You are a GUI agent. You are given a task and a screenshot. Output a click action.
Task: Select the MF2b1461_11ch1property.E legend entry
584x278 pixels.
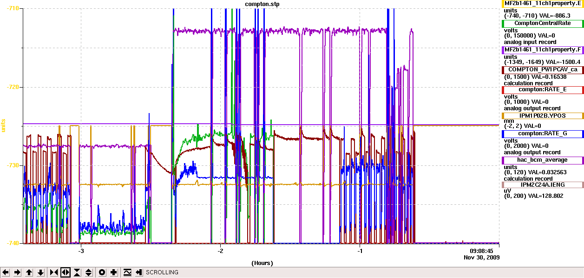click(543, 3)
